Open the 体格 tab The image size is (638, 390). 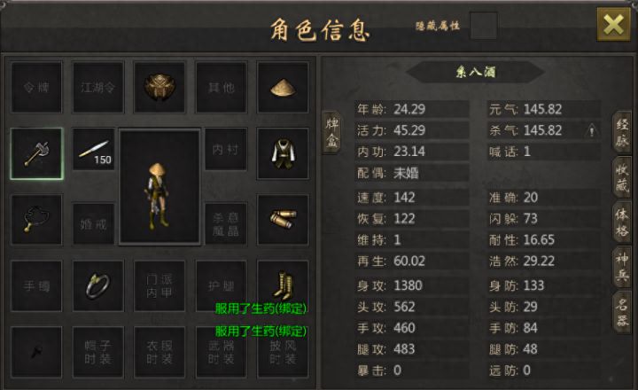[x=622, y=222]
